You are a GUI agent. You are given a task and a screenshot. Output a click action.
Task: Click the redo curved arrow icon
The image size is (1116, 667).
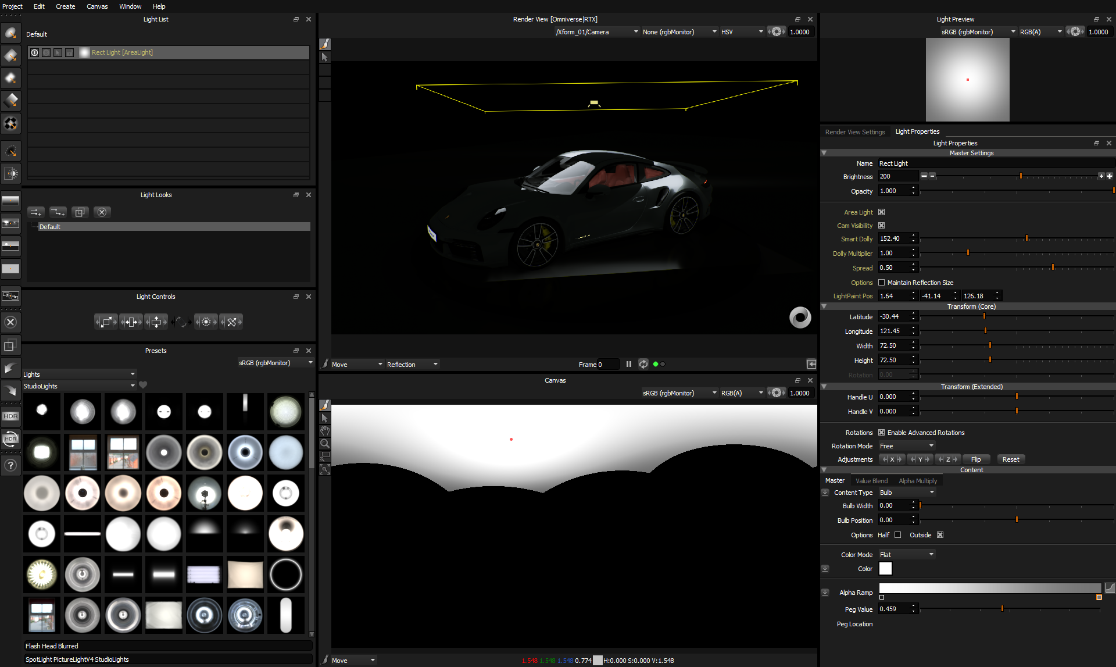point(10,390)
